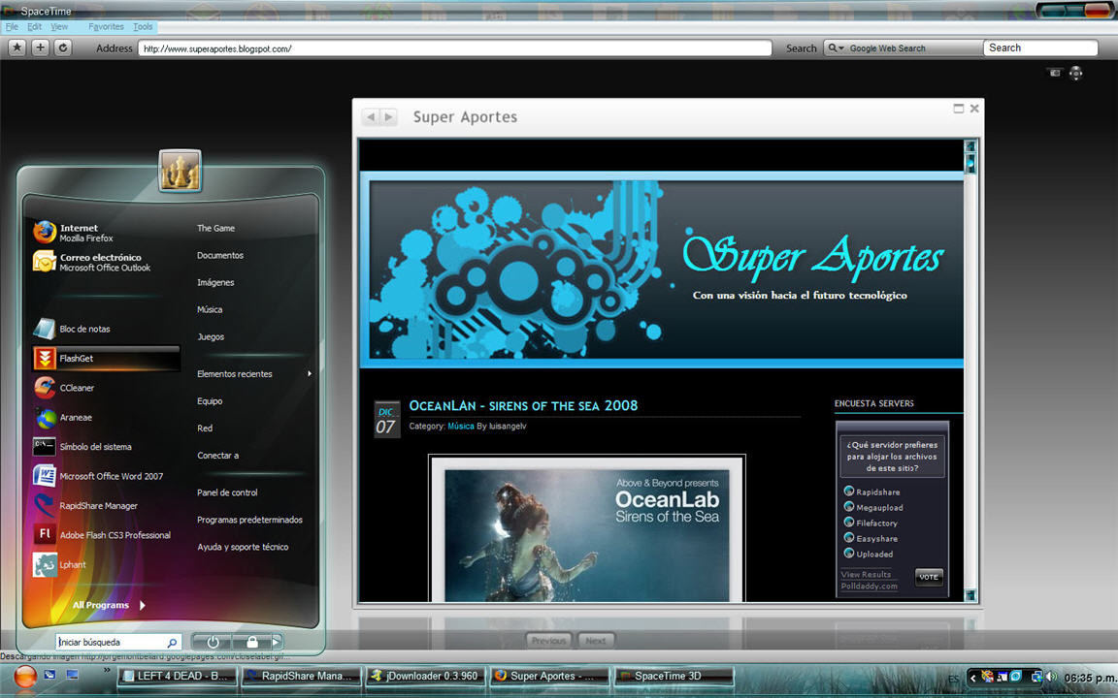1118x698 pixels.
Task: Click the Previous button below the page panel
Action: point(548,640)
